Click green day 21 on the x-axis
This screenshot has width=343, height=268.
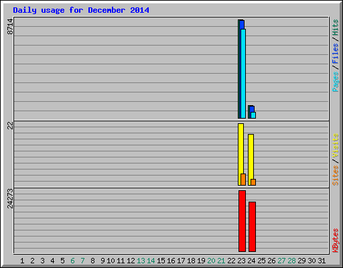click(221, 261)
